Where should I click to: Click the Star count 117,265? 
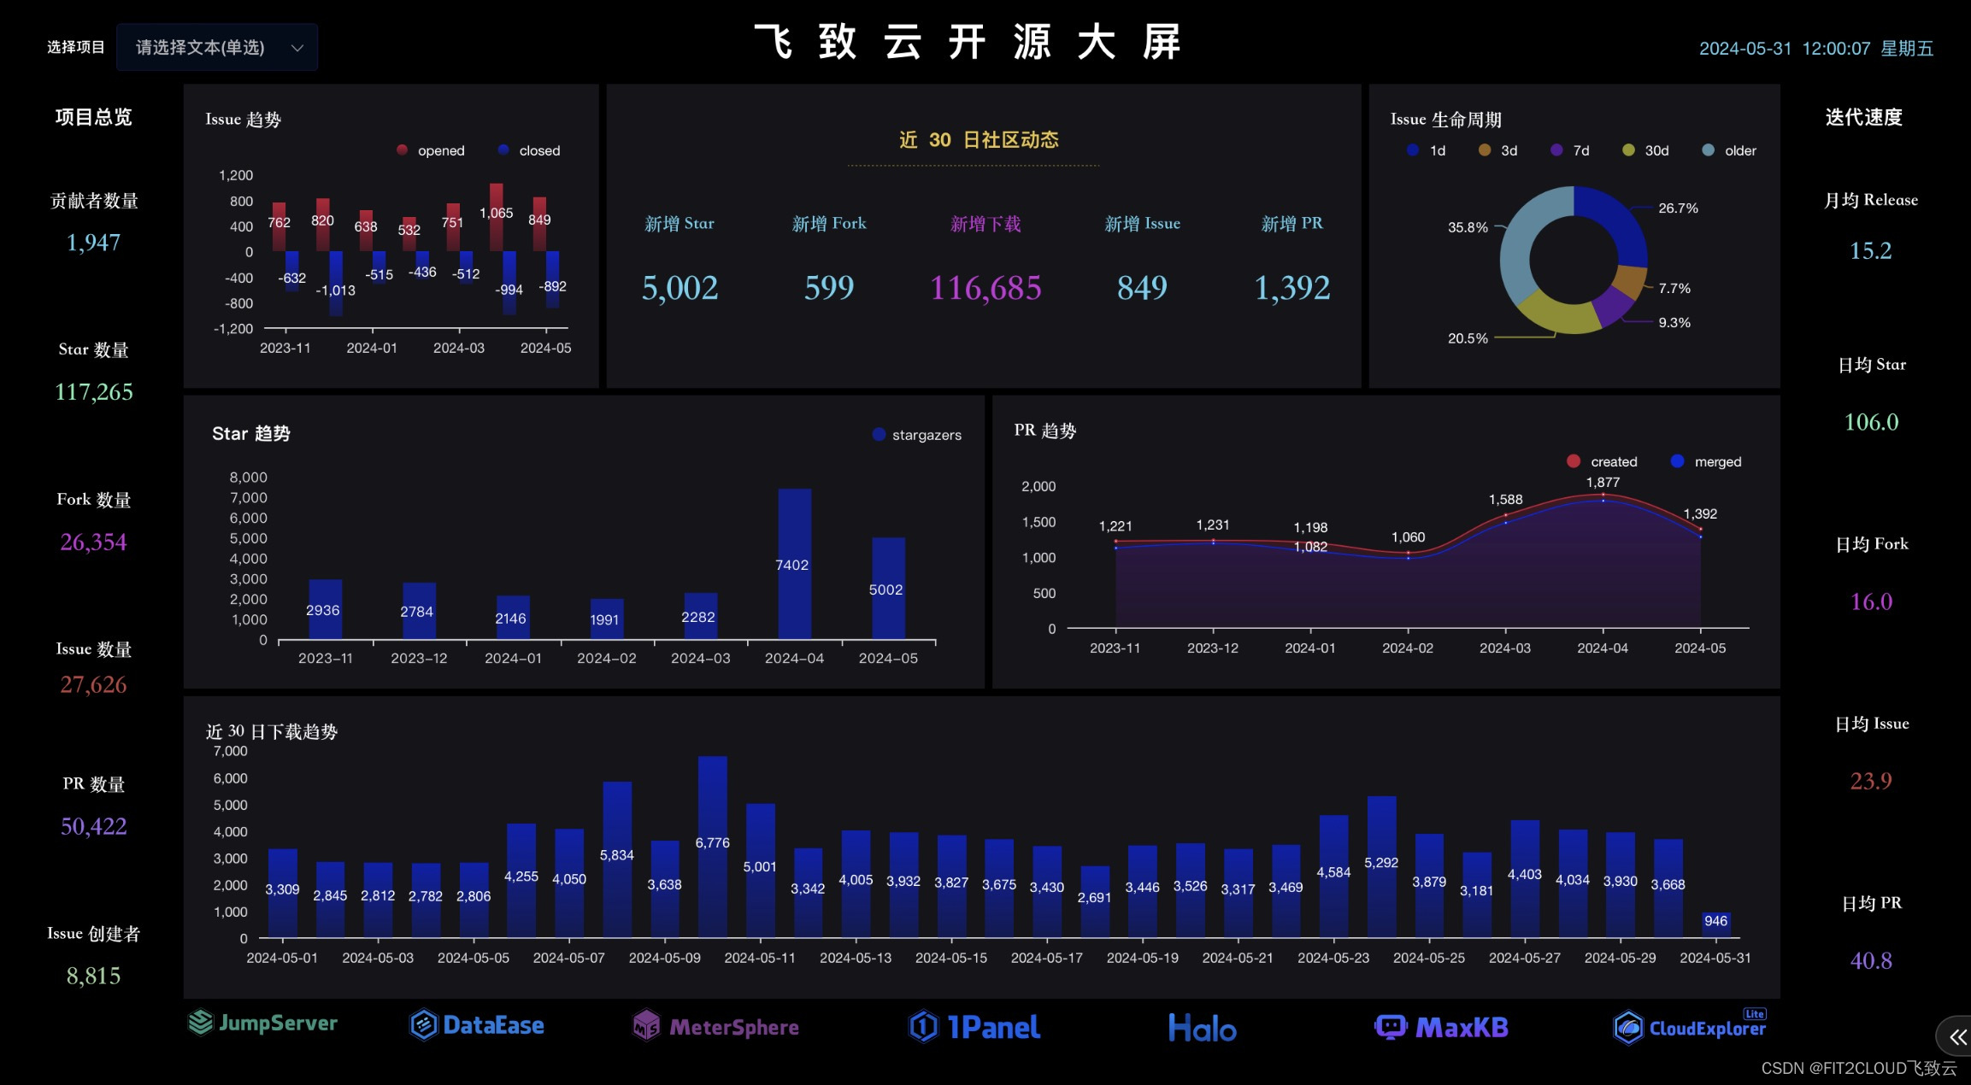coord(94,392)
